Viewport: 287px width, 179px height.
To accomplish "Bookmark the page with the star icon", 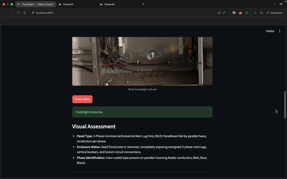I will 219,13.
